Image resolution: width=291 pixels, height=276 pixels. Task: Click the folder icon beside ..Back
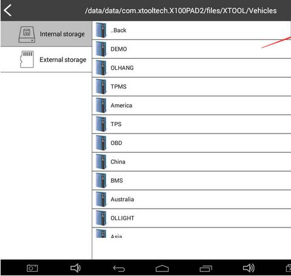tap(101, 30)
